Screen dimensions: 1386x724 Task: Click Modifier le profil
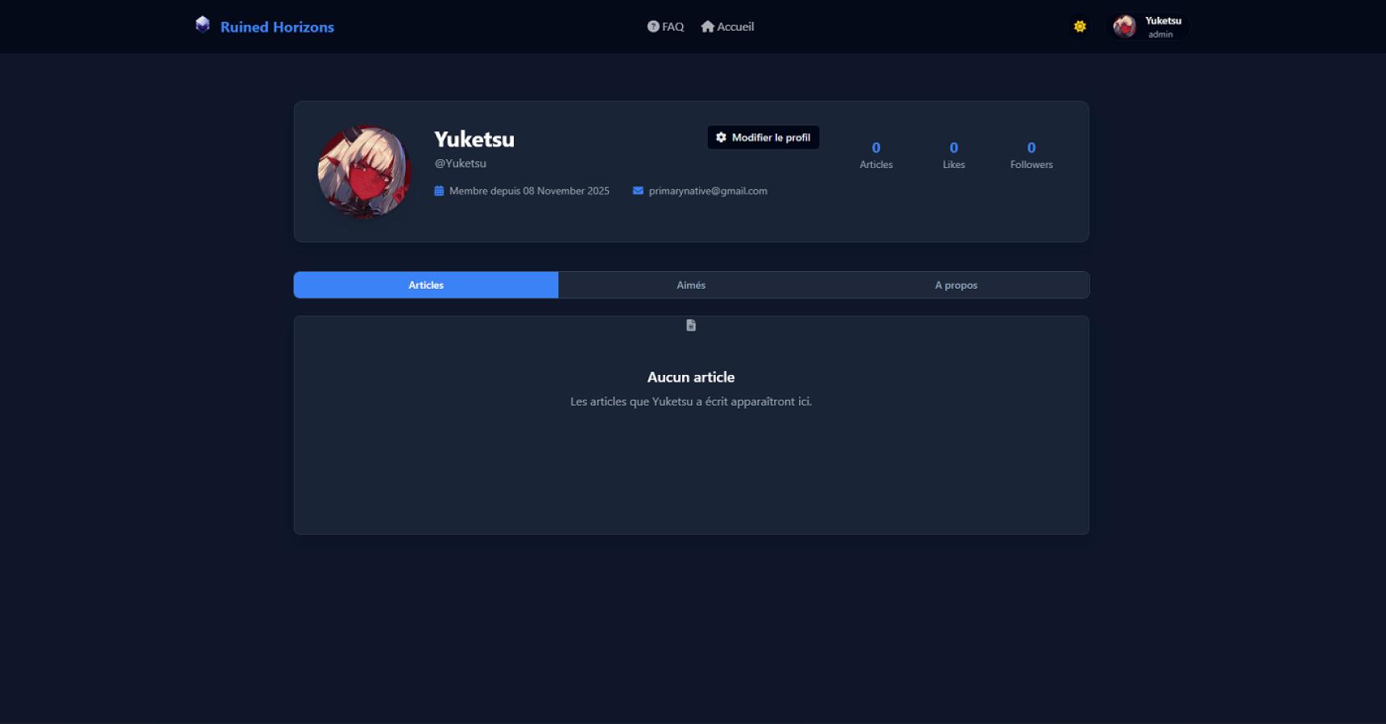(x=763, y=137)
